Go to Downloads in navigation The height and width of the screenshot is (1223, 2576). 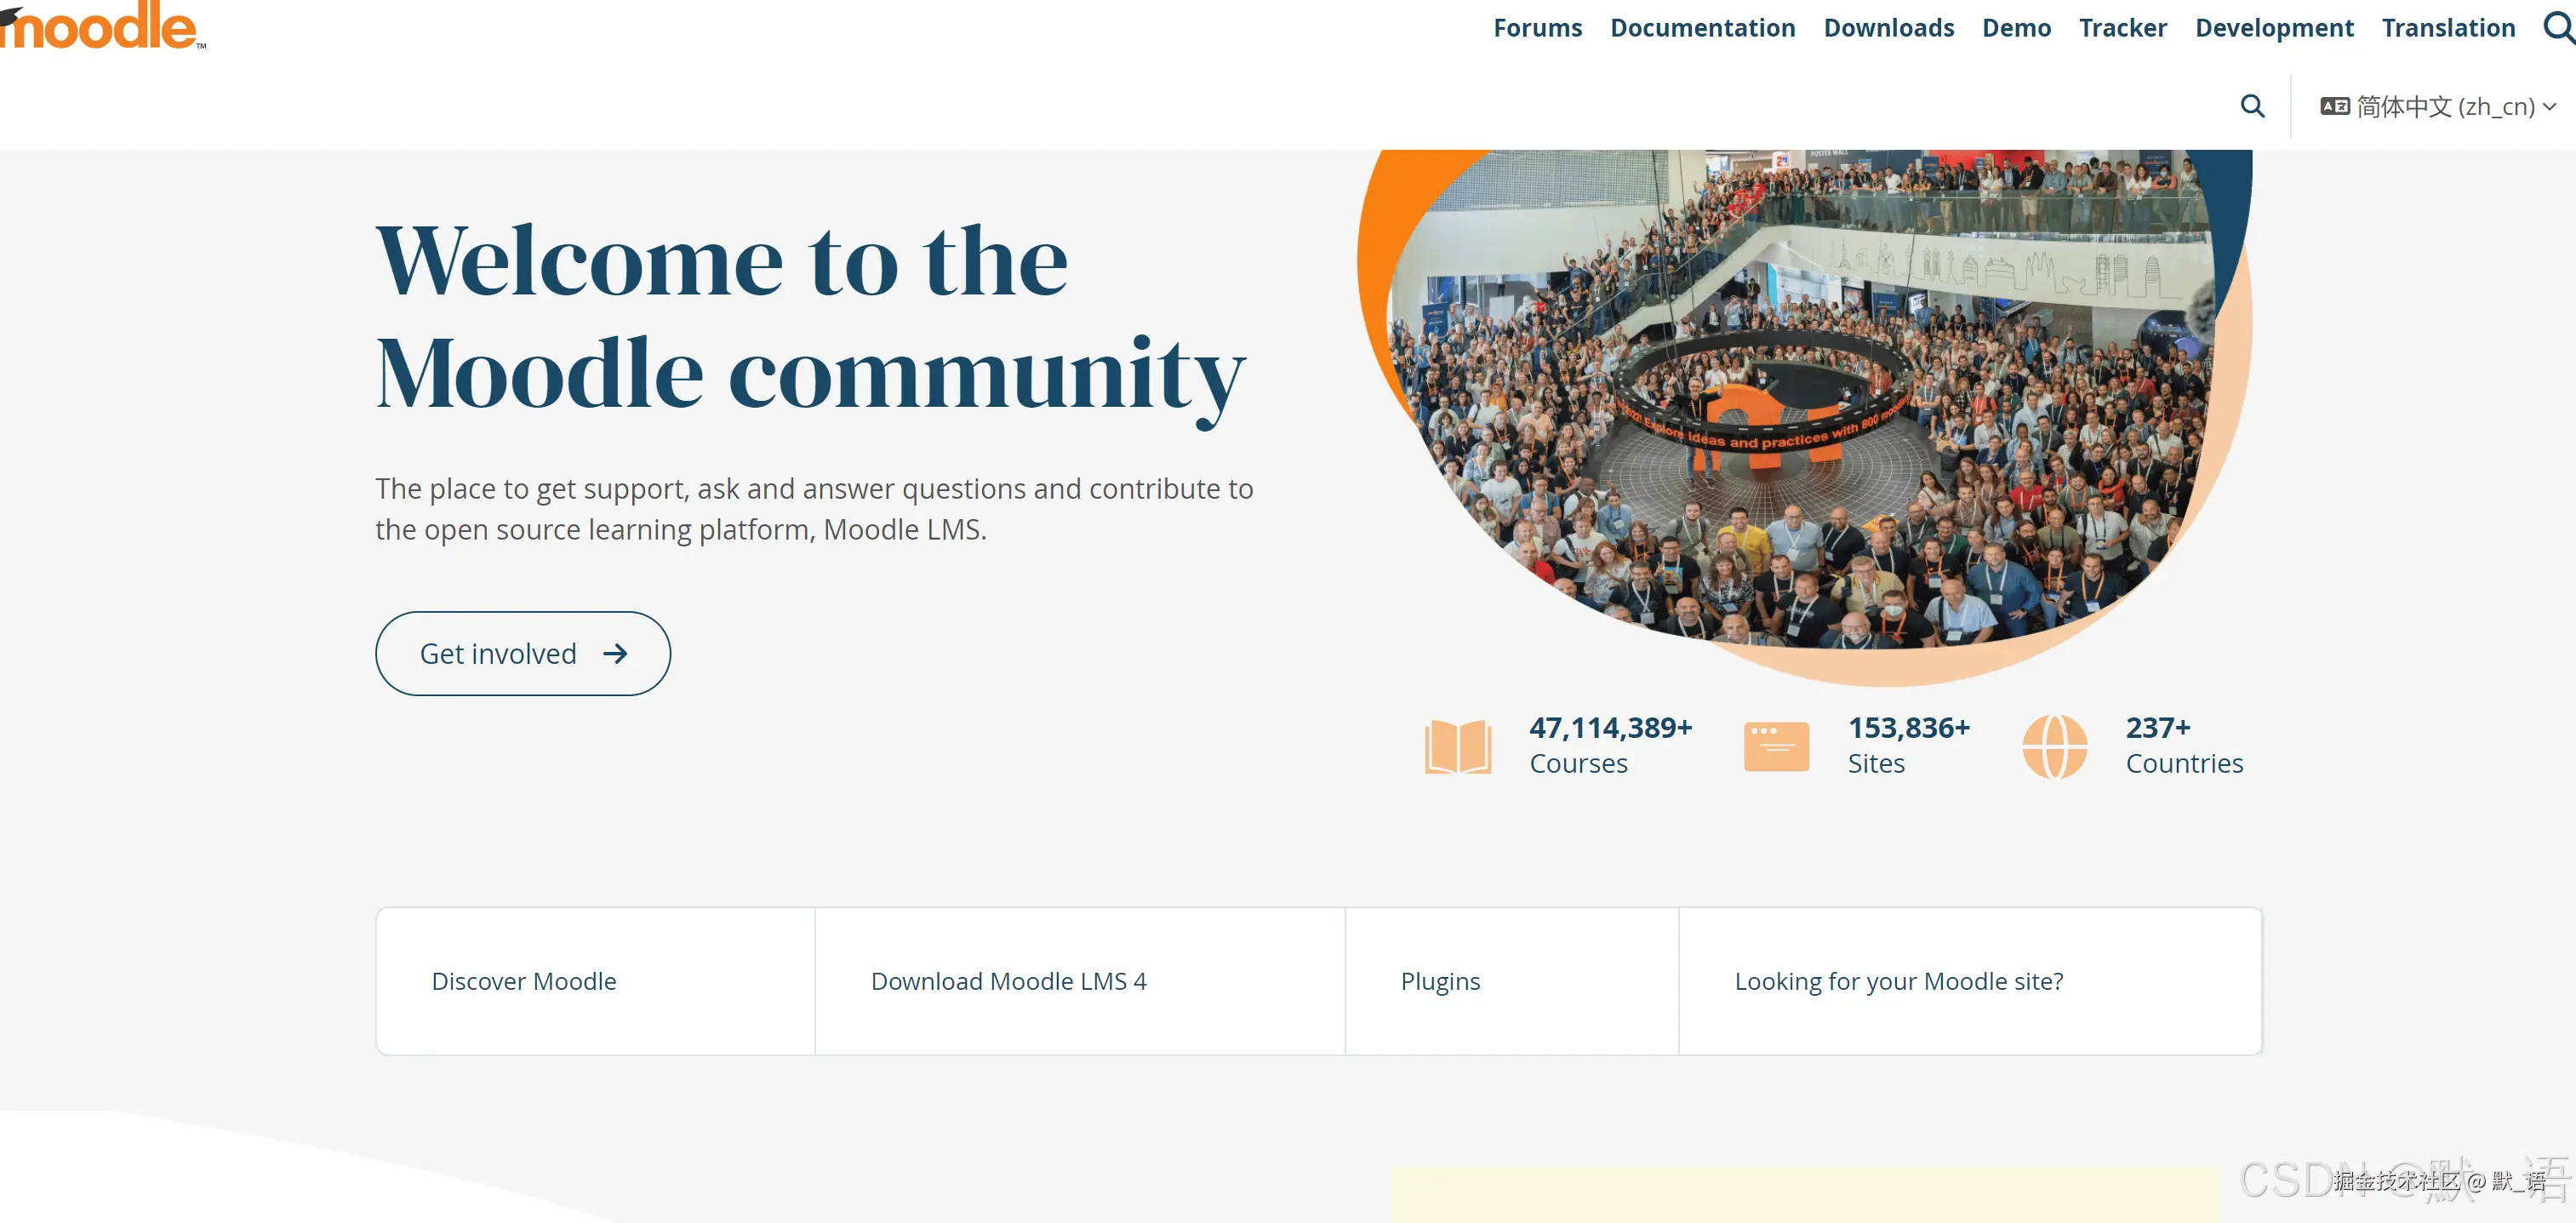1888,28
